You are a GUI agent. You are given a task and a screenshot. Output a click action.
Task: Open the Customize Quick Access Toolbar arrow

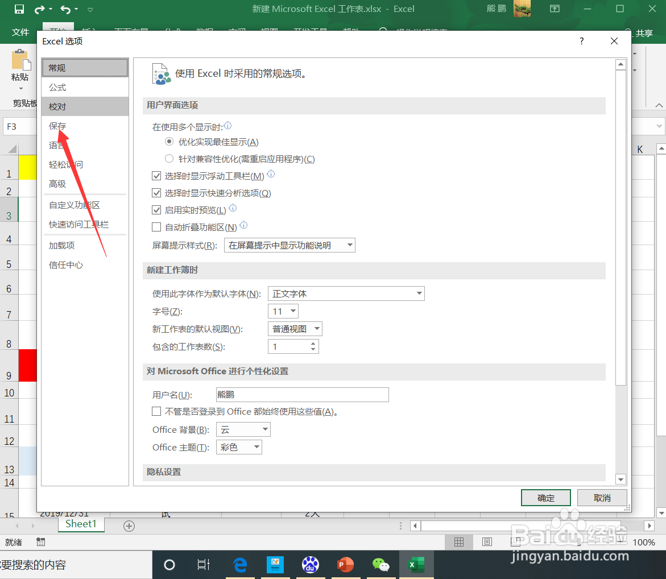coord(90,9)
